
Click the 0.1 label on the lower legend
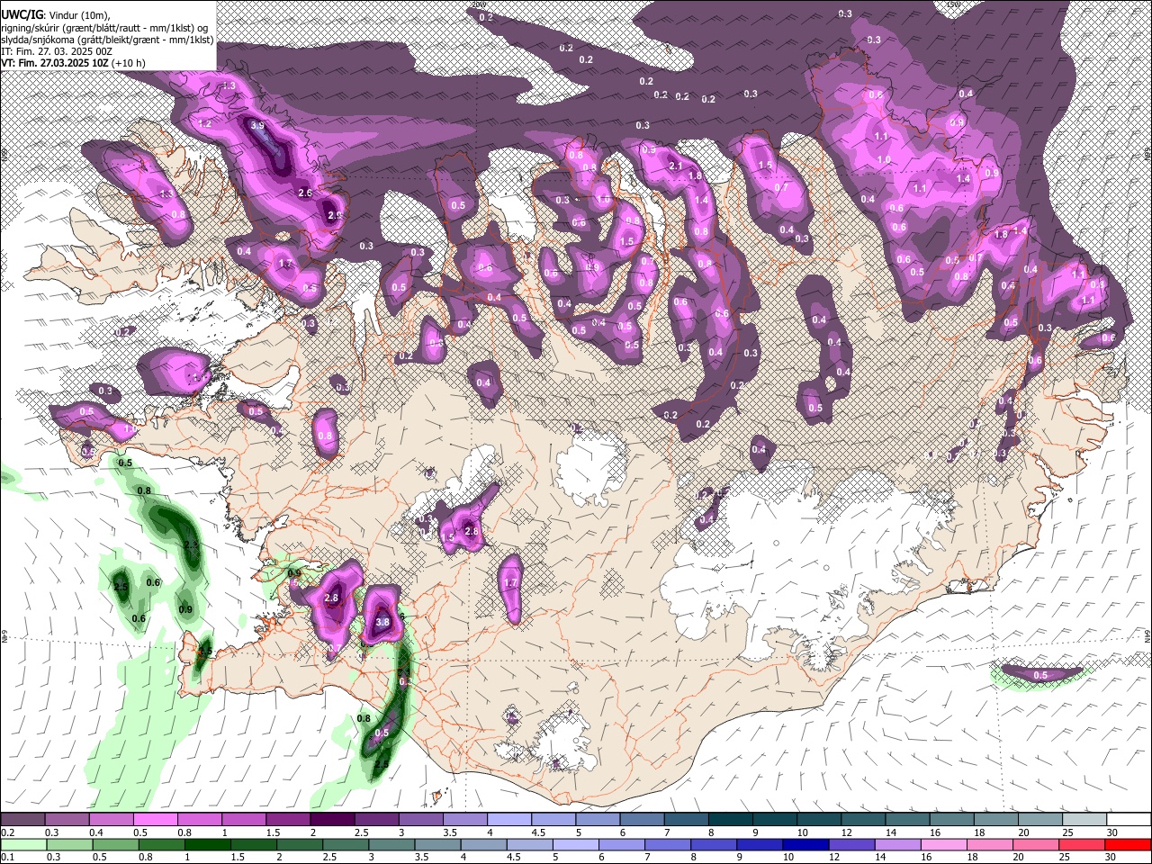tap(7, 858)
